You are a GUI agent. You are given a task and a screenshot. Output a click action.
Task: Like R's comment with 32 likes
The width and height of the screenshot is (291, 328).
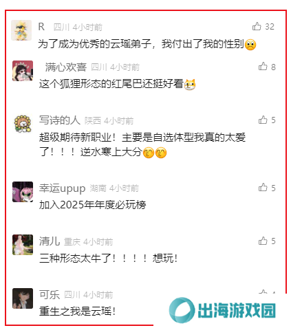point(257,26)
